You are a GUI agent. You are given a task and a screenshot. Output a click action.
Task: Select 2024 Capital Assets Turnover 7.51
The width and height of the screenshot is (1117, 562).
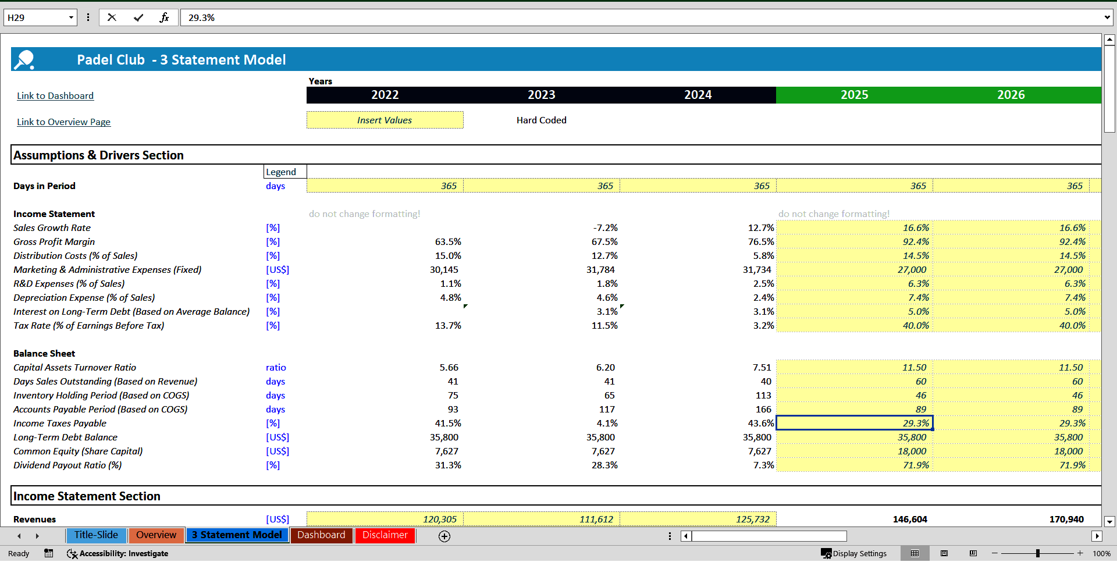pos(698,367)
